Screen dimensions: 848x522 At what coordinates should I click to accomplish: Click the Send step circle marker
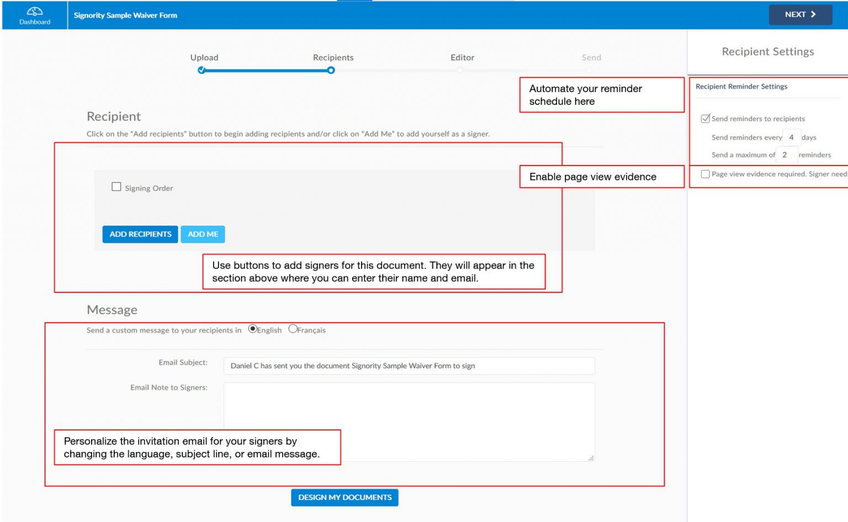(589, 70)
